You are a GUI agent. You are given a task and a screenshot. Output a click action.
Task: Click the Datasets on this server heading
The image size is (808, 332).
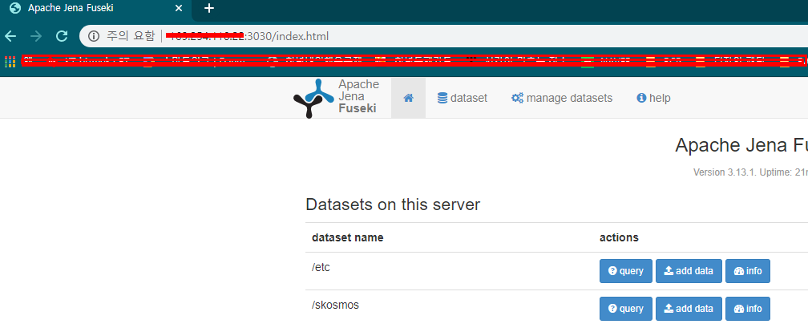tap(393, 204)
